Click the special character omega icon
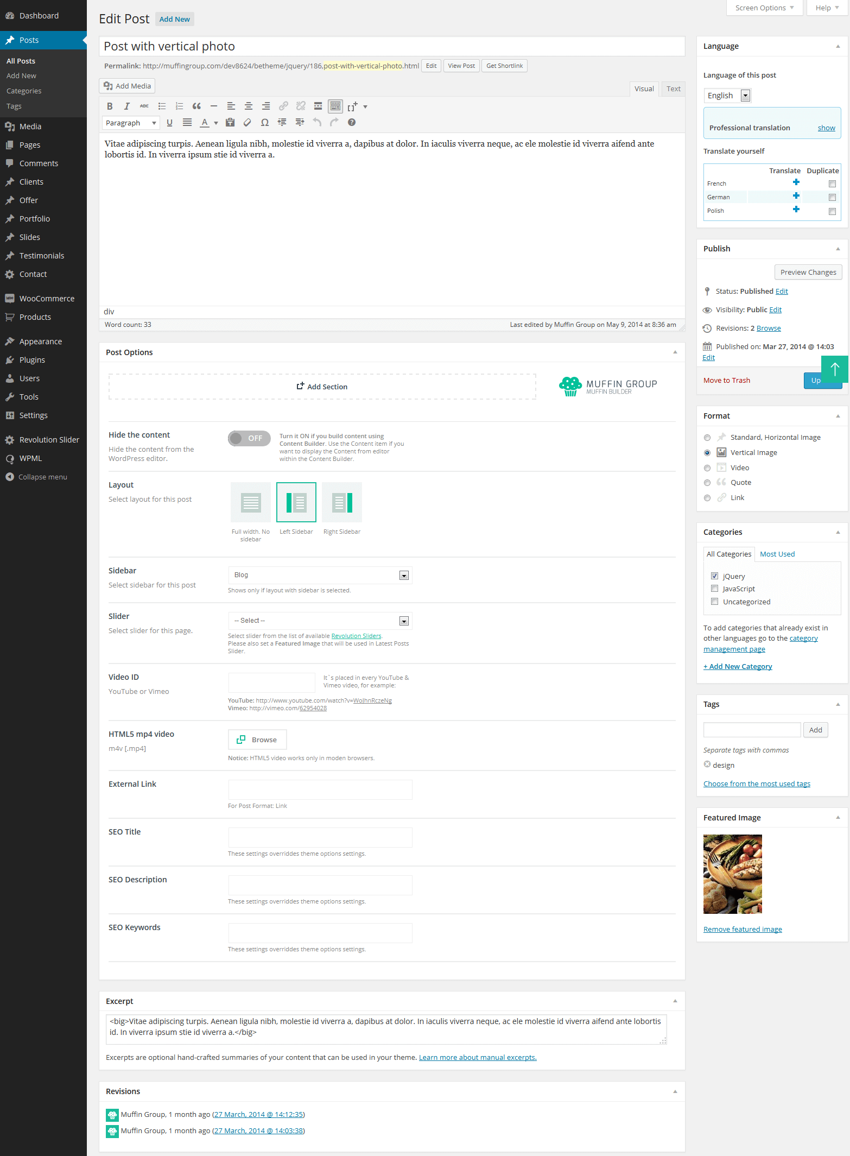This screenshot has width=850, height=1156. 264,123
